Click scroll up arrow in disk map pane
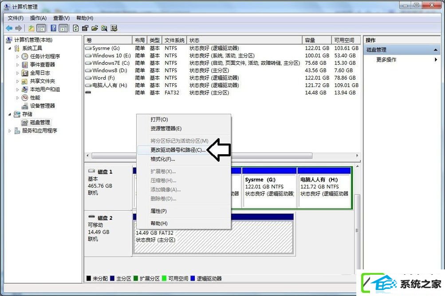The image size is (445, 296). (x=357, y=166)
